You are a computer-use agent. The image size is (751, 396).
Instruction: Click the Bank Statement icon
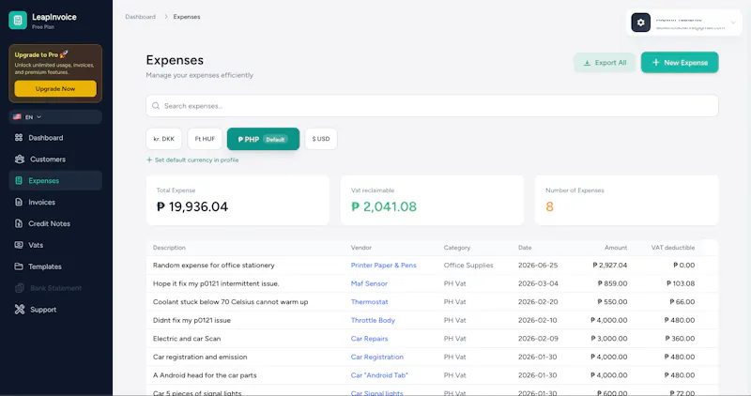[x=20, y=288]
